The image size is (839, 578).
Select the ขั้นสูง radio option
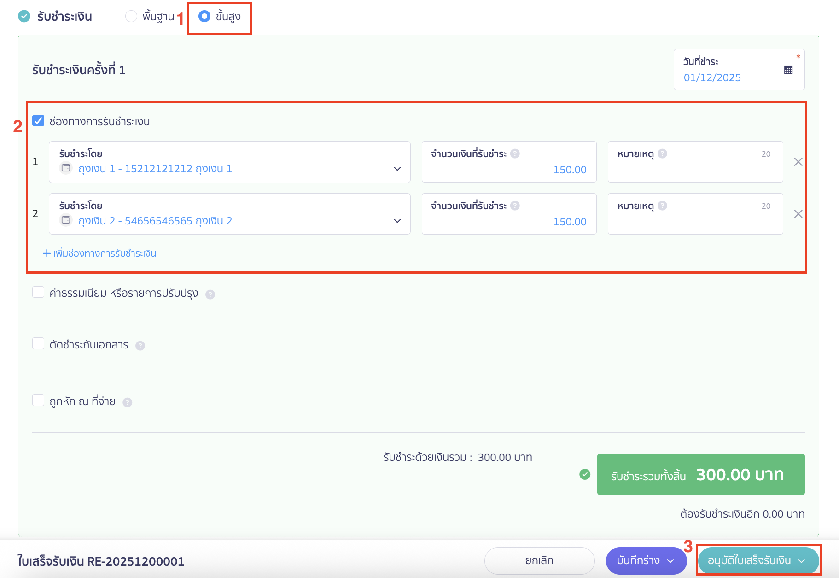click(x=204, y=17)
